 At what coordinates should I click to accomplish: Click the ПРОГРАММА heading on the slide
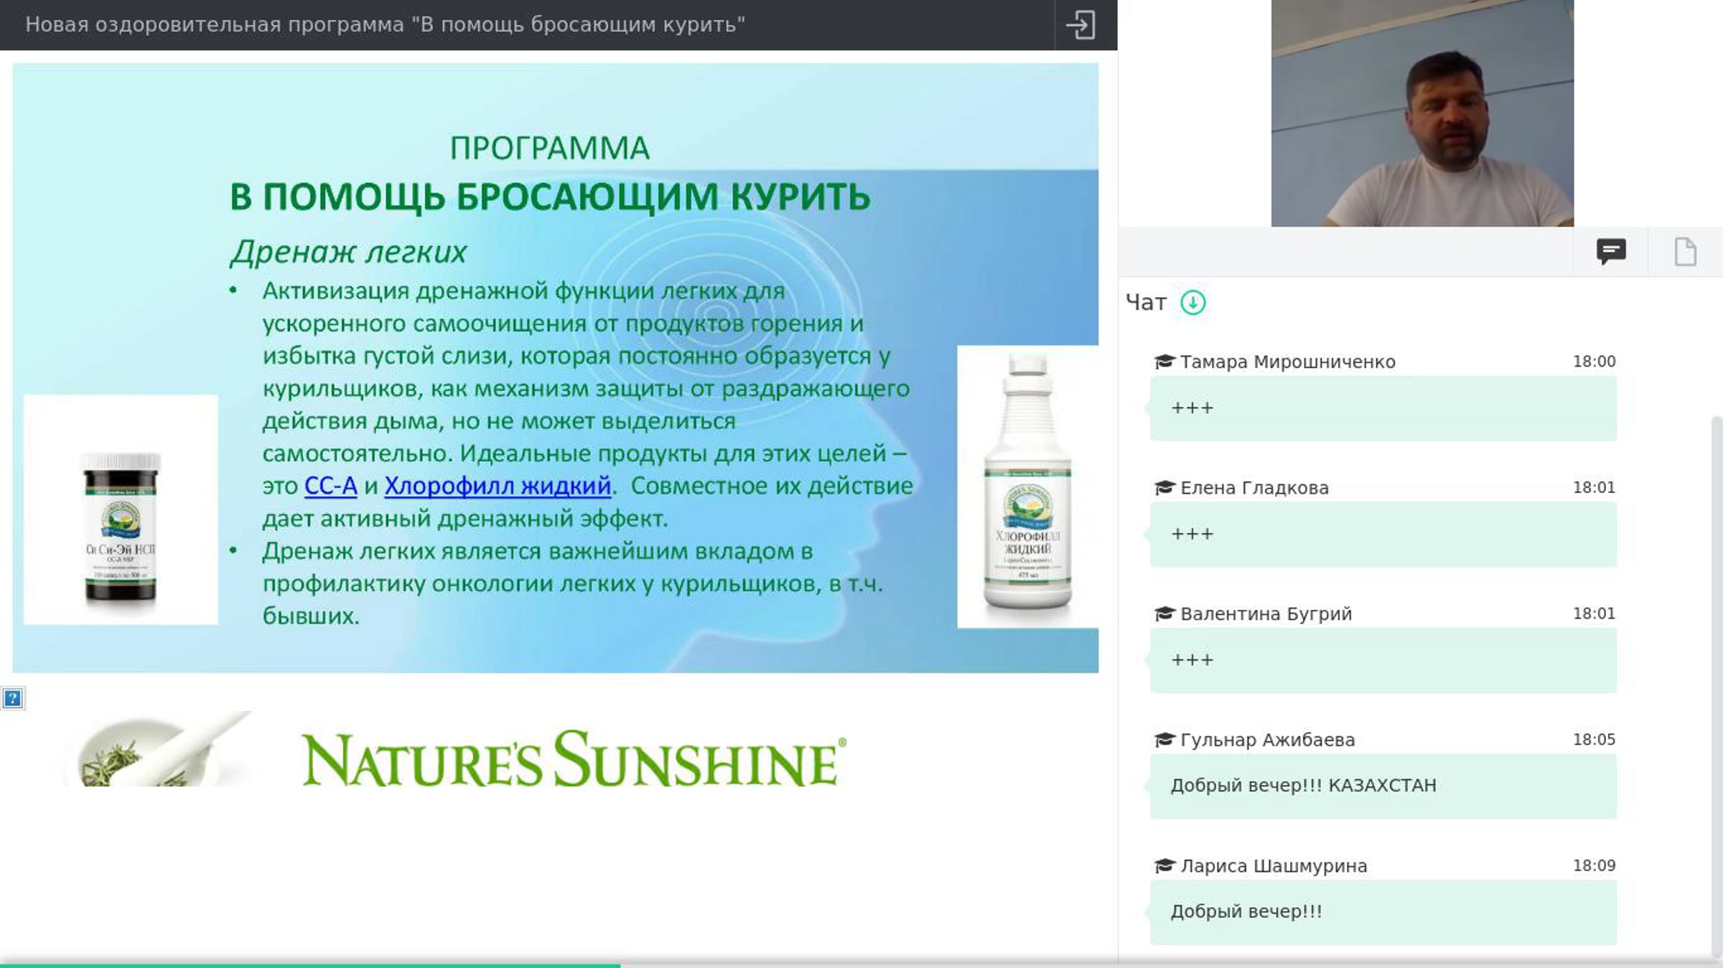coord(549,149)
